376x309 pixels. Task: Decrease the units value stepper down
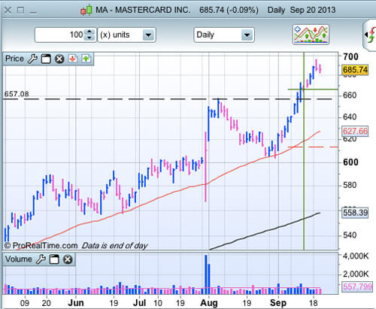point(89,38)
